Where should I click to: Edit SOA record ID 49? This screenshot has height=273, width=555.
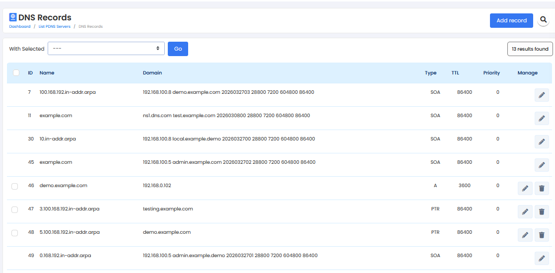pyautogui.click(x=542, y=258)
